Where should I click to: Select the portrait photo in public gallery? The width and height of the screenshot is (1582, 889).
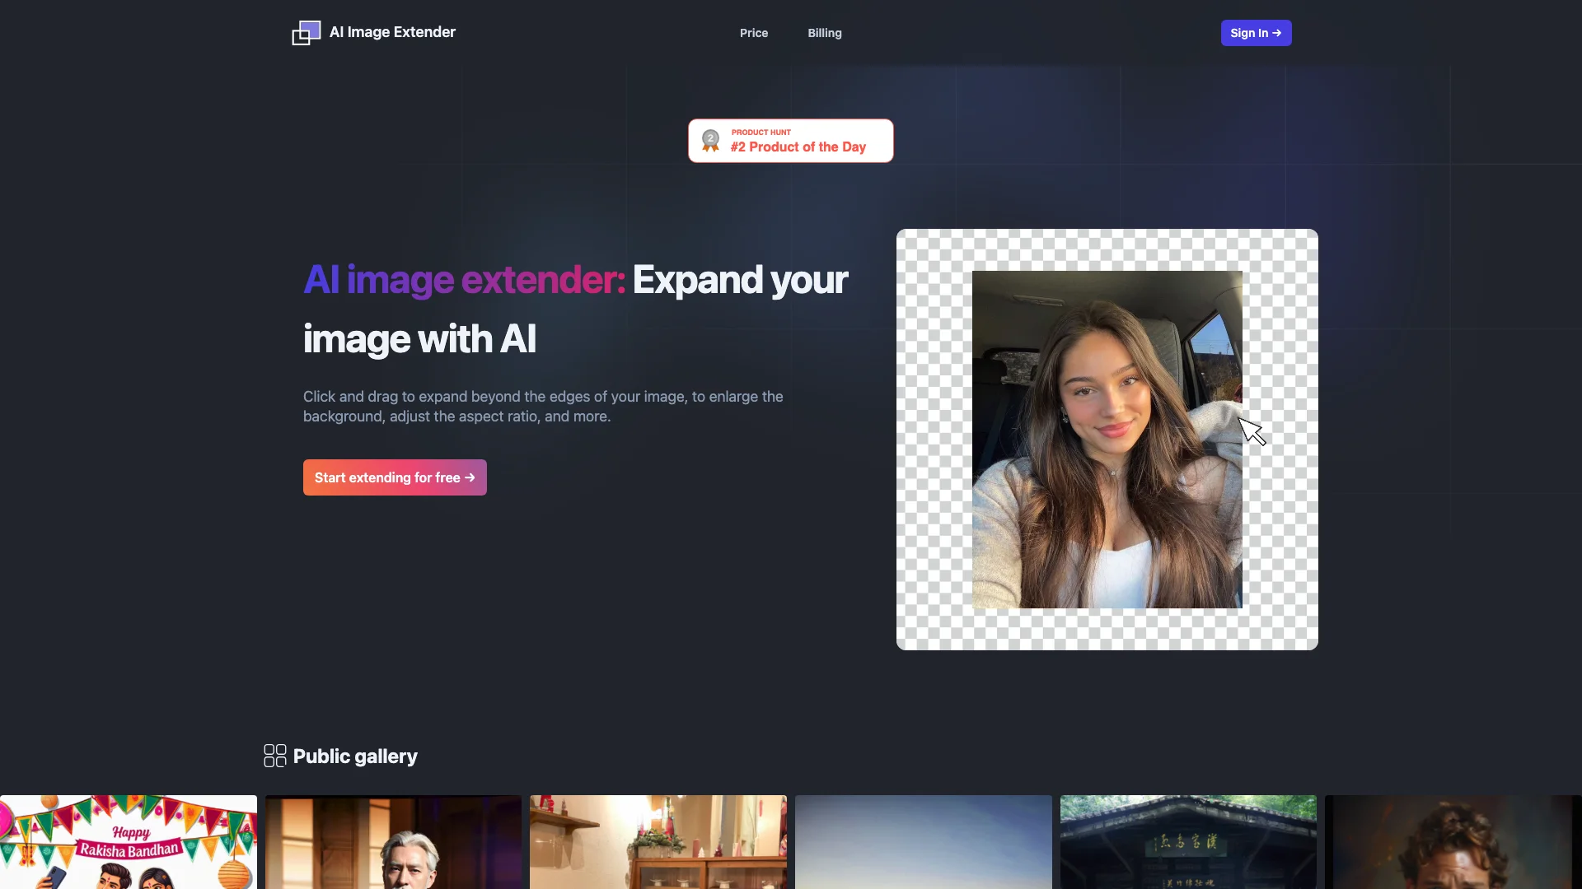click(393, 841)
